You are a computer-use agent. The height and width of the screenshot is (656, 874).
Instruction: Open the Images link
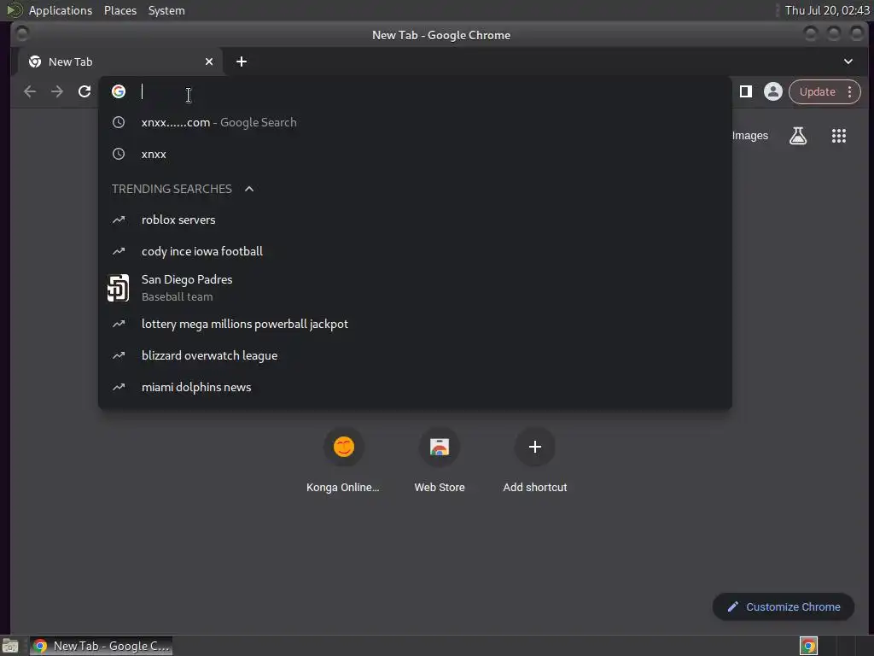(749, 136)
